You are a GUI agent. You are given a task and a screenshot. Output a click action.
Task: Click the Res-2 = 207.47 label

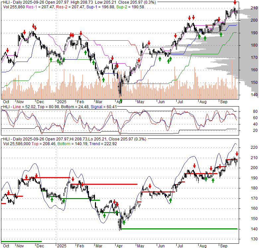[70, 7]
